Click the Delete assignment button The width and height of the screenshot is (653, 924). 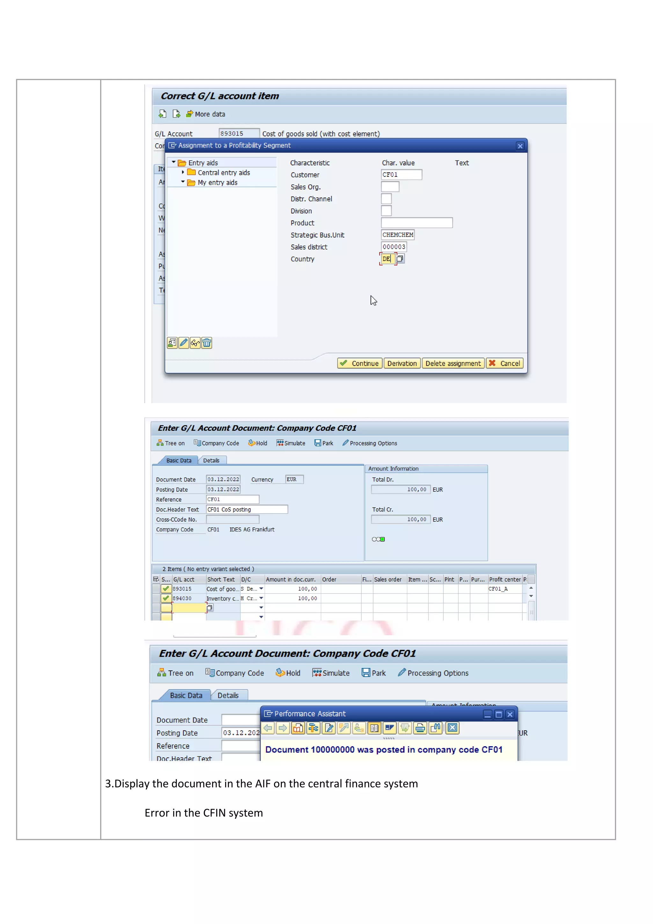453,363
